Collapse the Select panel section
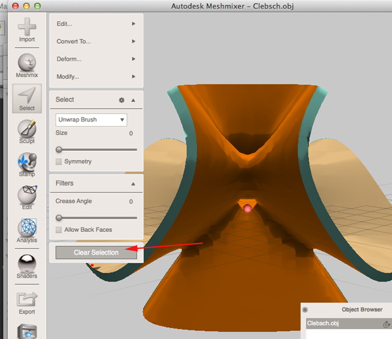392x339 pixels. point(133,100)
